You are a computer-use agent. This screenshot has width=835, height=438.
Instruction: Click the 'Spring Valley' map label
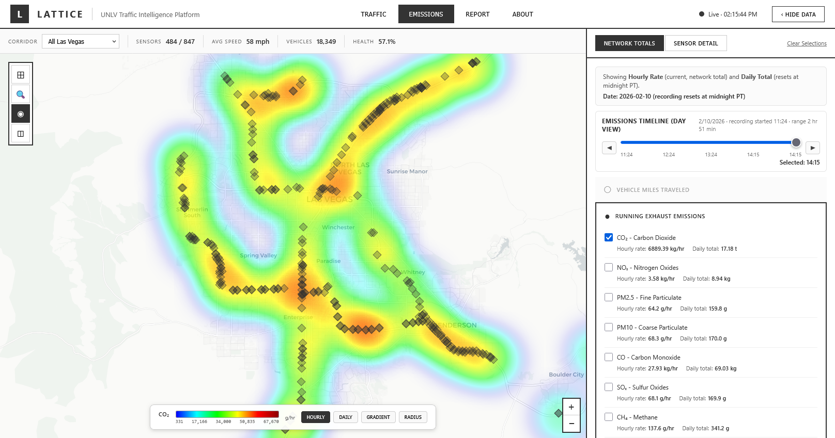pyautogui.click(x=258, y=255)
